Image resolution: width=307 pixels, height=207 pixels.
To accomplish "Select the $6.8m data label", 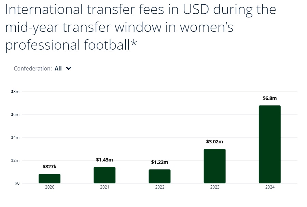I will [x=269, y=98].
